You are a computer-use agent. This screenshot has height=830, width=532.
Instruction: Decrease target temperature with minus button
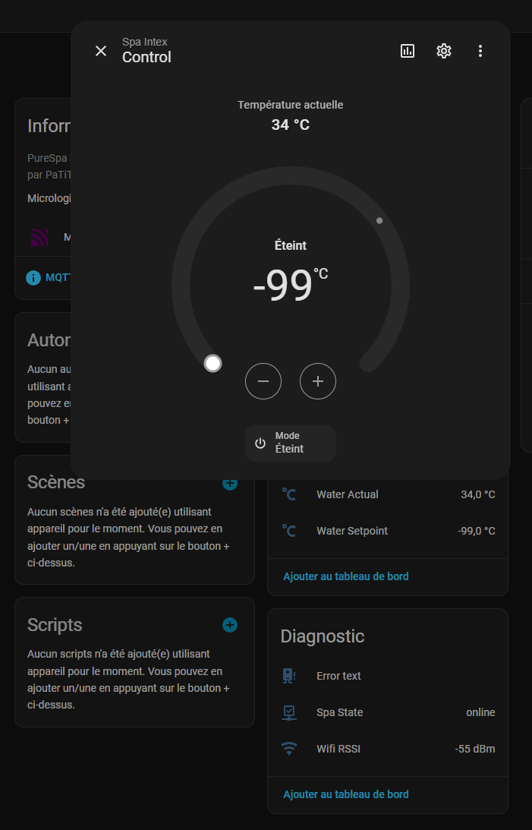(x=263, y=381)
